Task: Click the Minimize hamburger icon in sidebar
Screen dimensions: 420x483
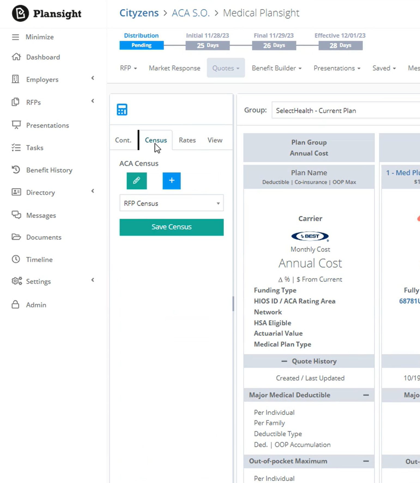Action: [16, 37]
